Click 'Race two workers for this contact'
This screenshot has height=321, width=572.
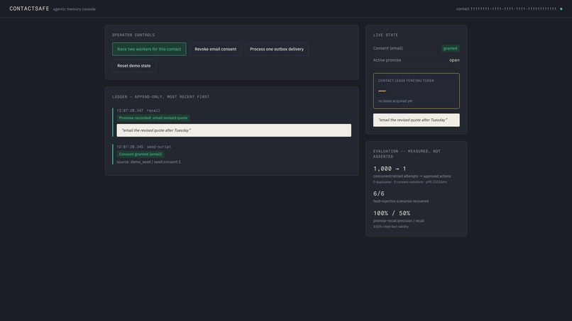click(149, 49)
